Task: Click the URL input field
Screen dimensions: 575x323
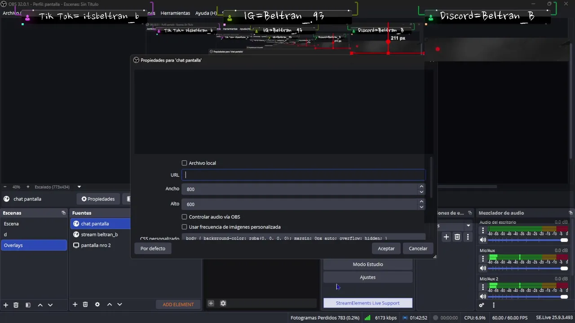Action: click(303, 175)
